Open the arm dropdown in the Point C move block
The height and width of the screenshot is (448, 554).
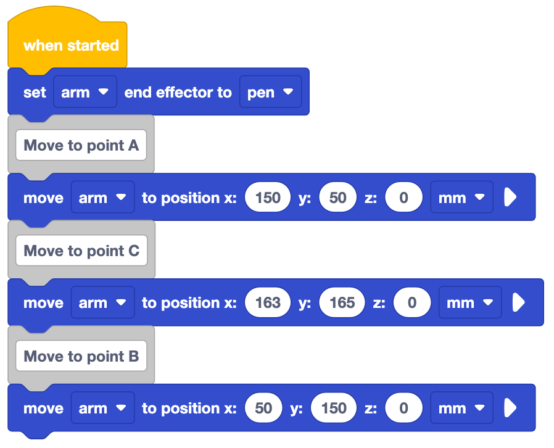102,302
